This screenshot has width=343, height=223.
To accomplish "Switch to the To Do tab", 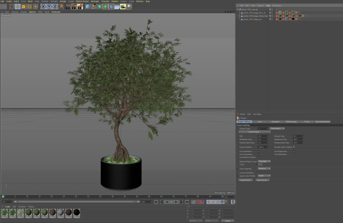I will pos(307,121).
